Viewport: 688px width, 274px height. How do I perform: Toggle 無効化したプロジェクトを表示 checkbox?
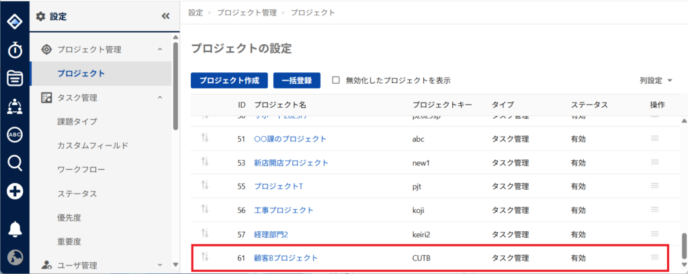coord(336,80)
